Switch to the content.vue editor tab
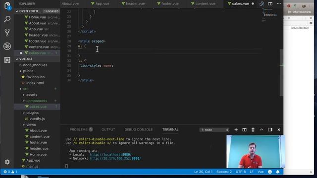 [x=205, y=3]
